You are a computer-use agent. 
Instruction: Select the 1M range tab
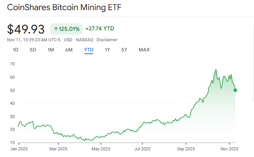point(51,50)
